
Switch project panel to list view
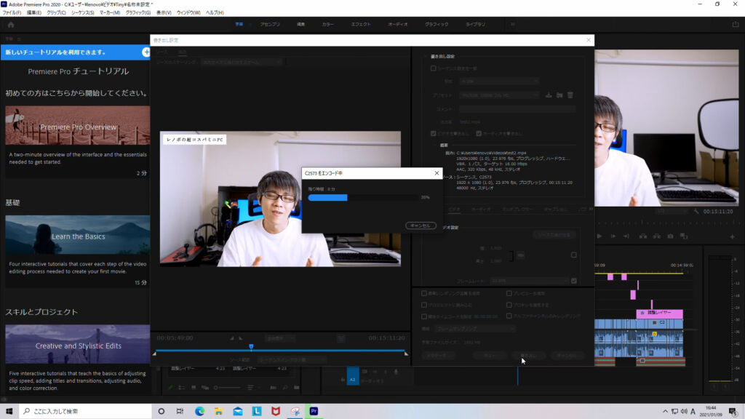[182, 388]
